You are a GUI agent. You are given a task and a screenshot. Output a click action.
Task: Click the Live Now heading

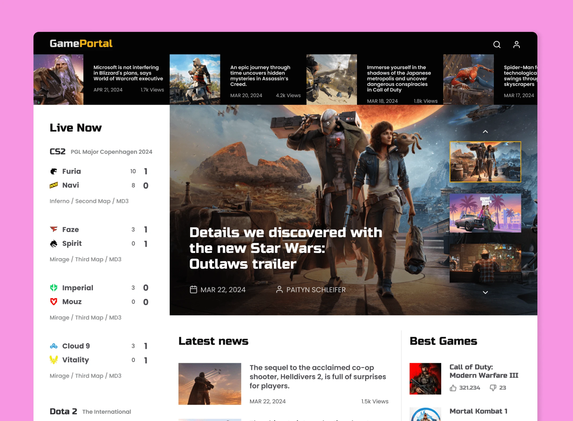75,128
